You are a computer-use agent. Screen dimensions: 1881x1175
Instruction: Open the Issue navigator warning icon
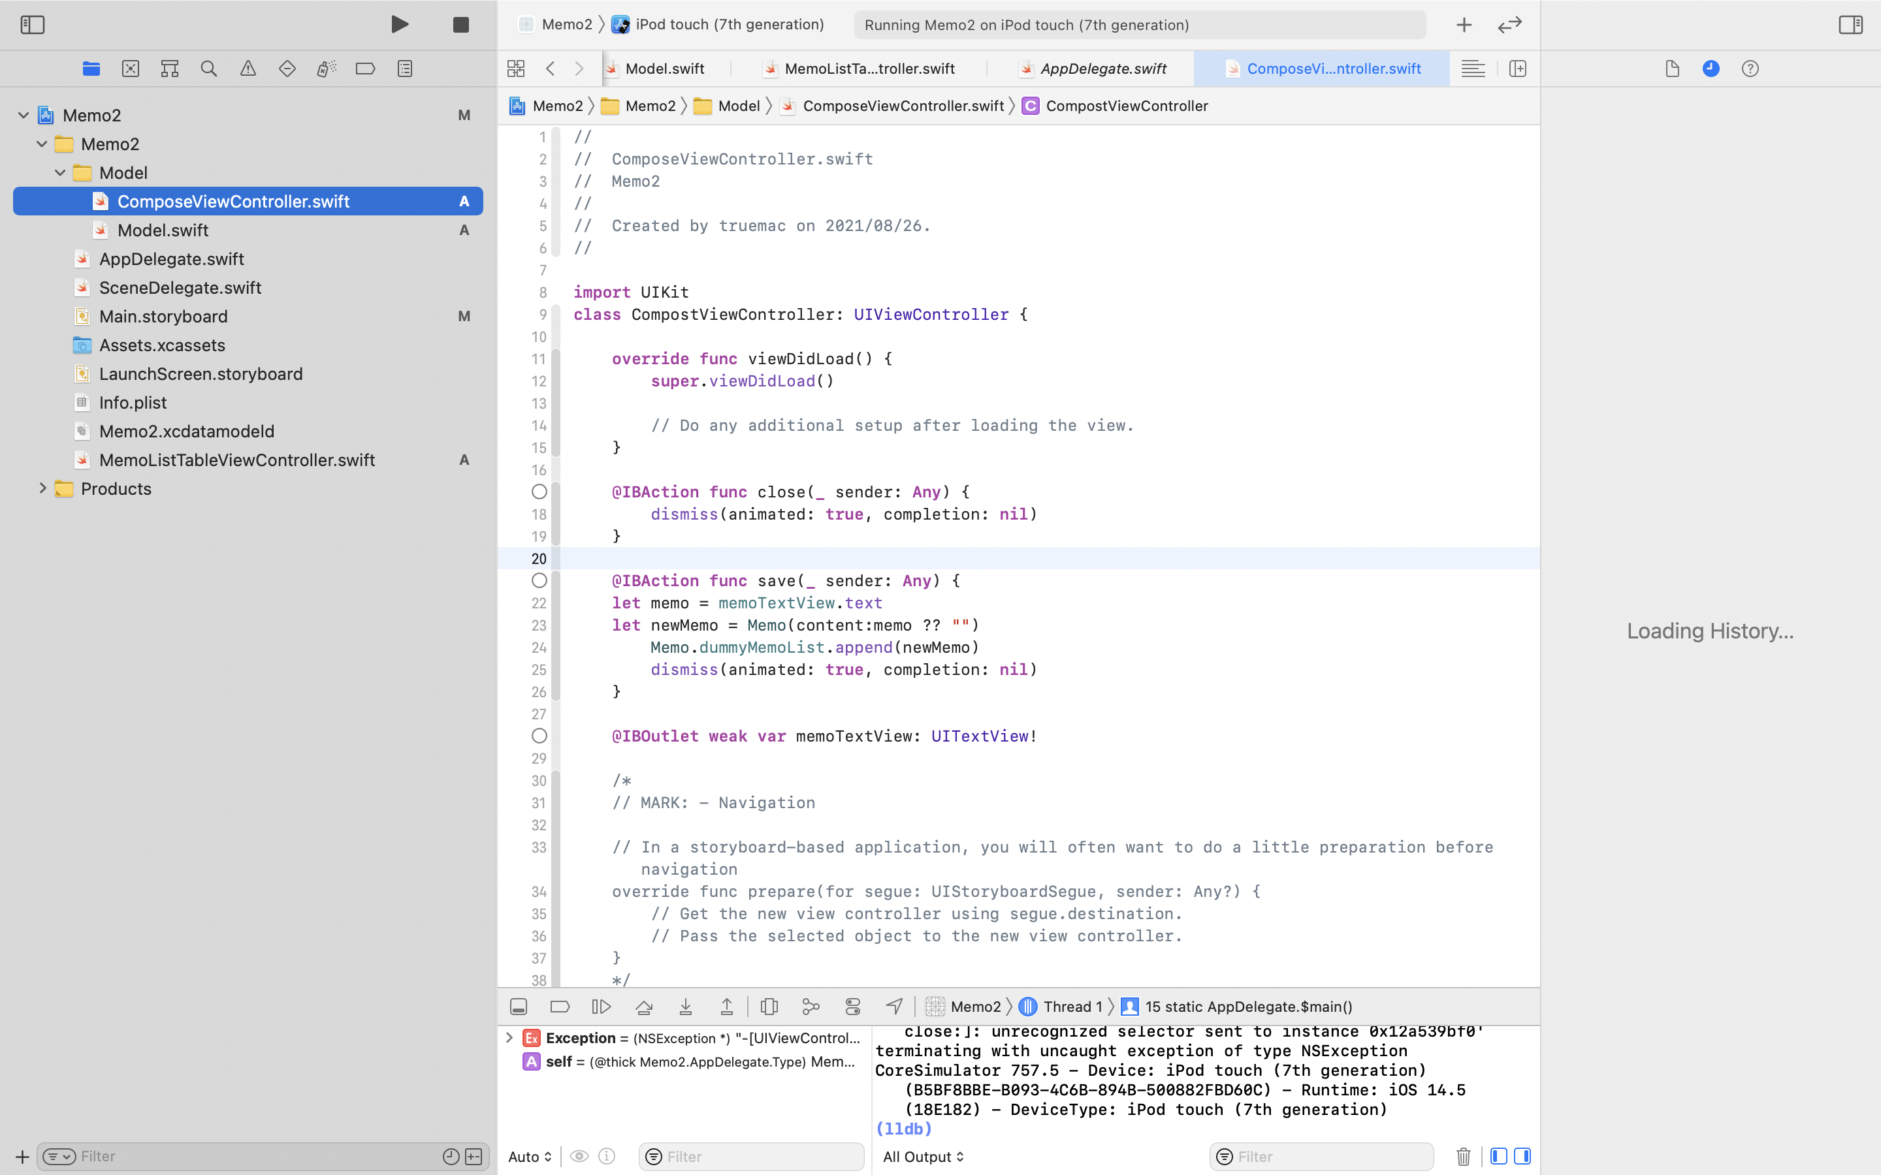coord(248,69)
